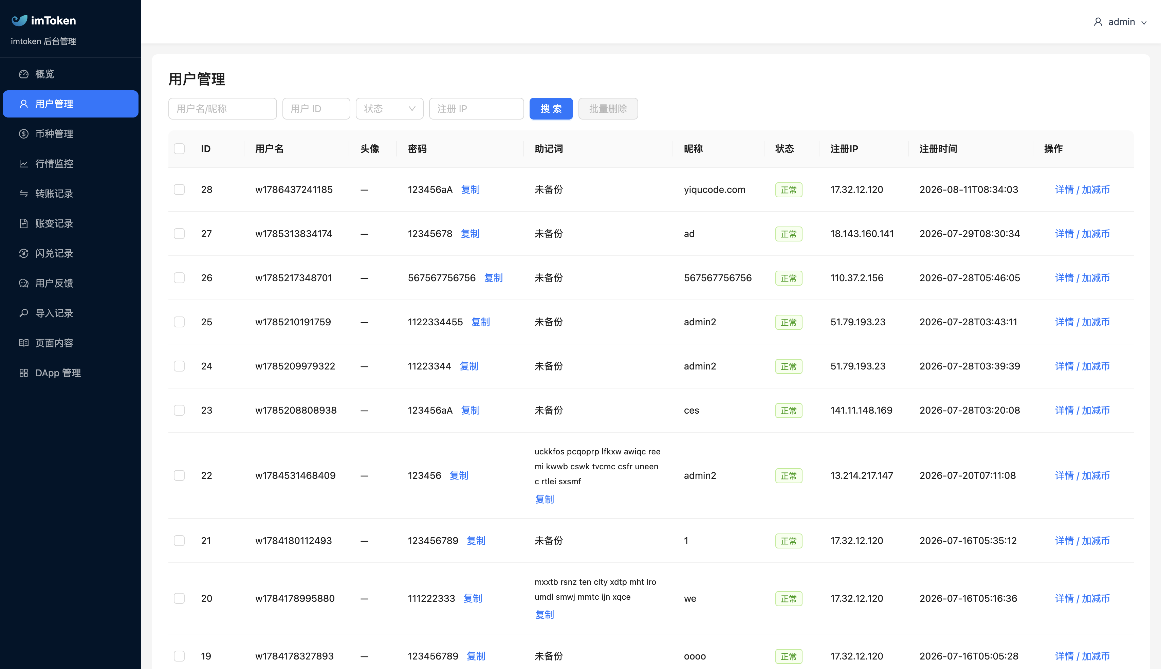This screenshot has height=669, width=1161.
Task: Copy password 11223344 of ID 24
Action: 469,366
